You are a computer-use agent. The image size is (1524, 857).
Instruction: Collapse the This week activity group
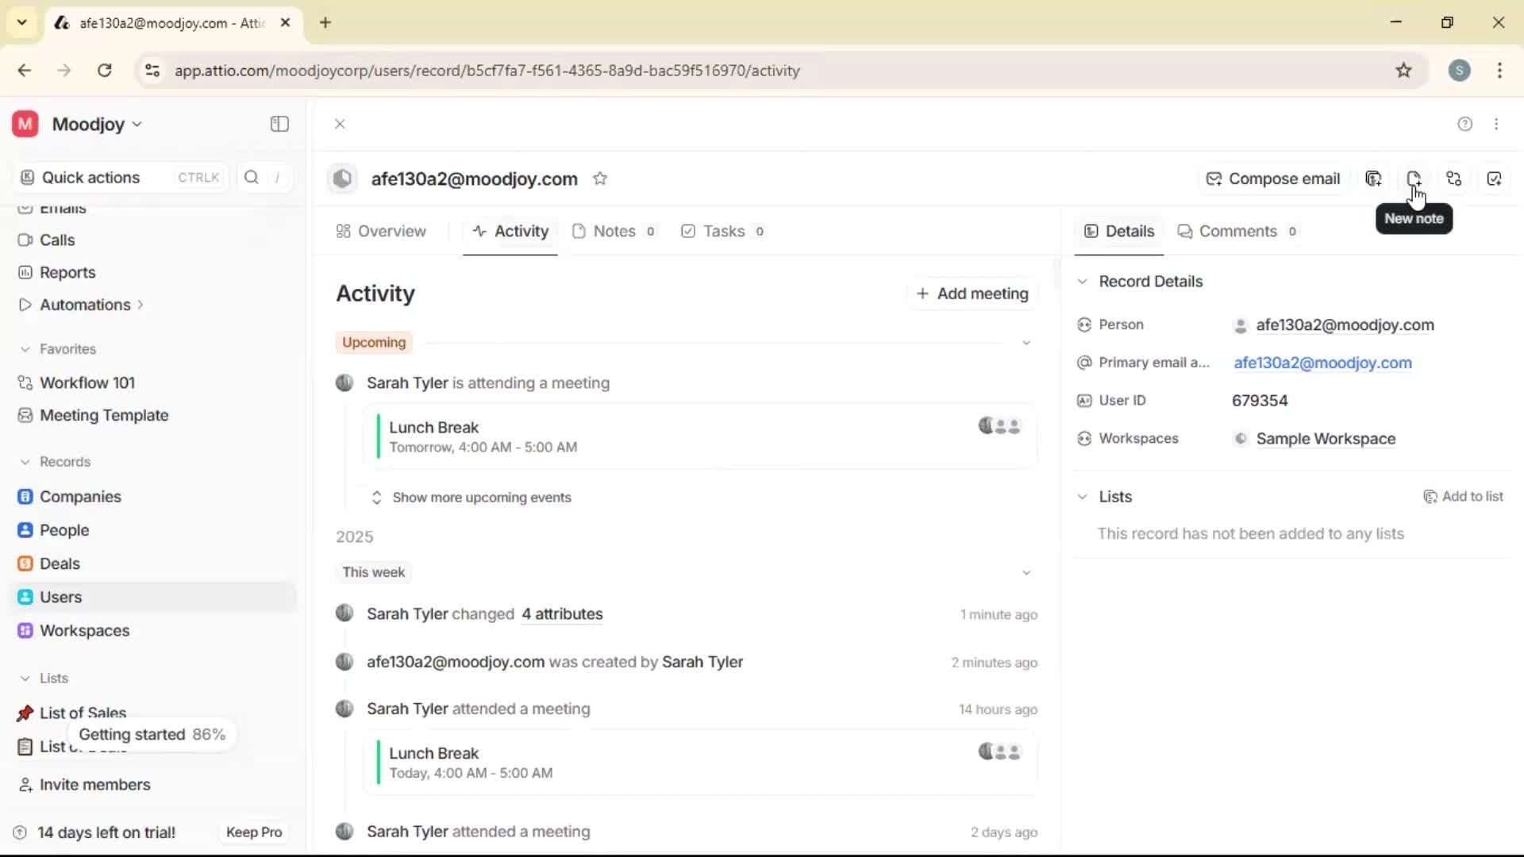[x=1026, y=572]
